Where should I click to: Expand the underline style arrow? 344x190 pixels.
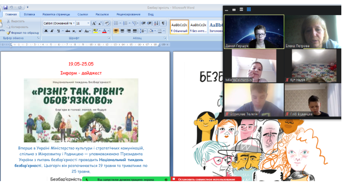point(62,31)
